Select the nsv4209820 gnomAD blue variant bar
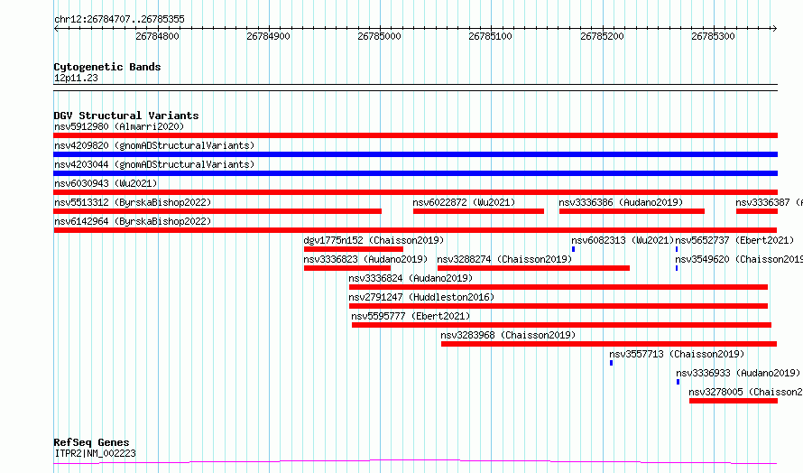803x473 pixels. [x=415, y=154]
